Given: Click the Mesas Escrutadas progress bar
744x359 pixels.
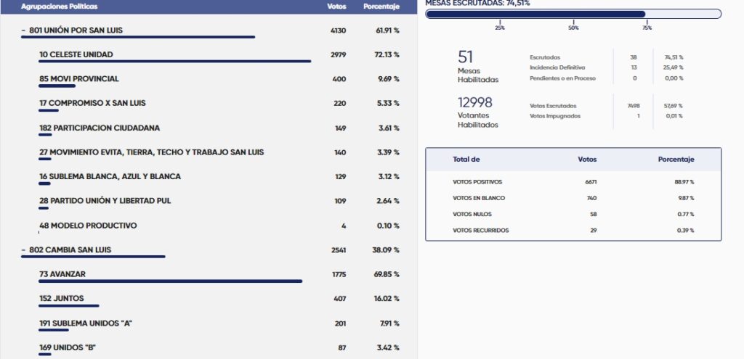Looking at the screenshot, I should click(573, 14).
